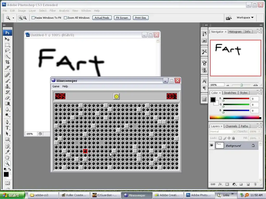Viewport: 266px width, 199px height.
Task: Select the Hand tool
Action: point(7,158)
